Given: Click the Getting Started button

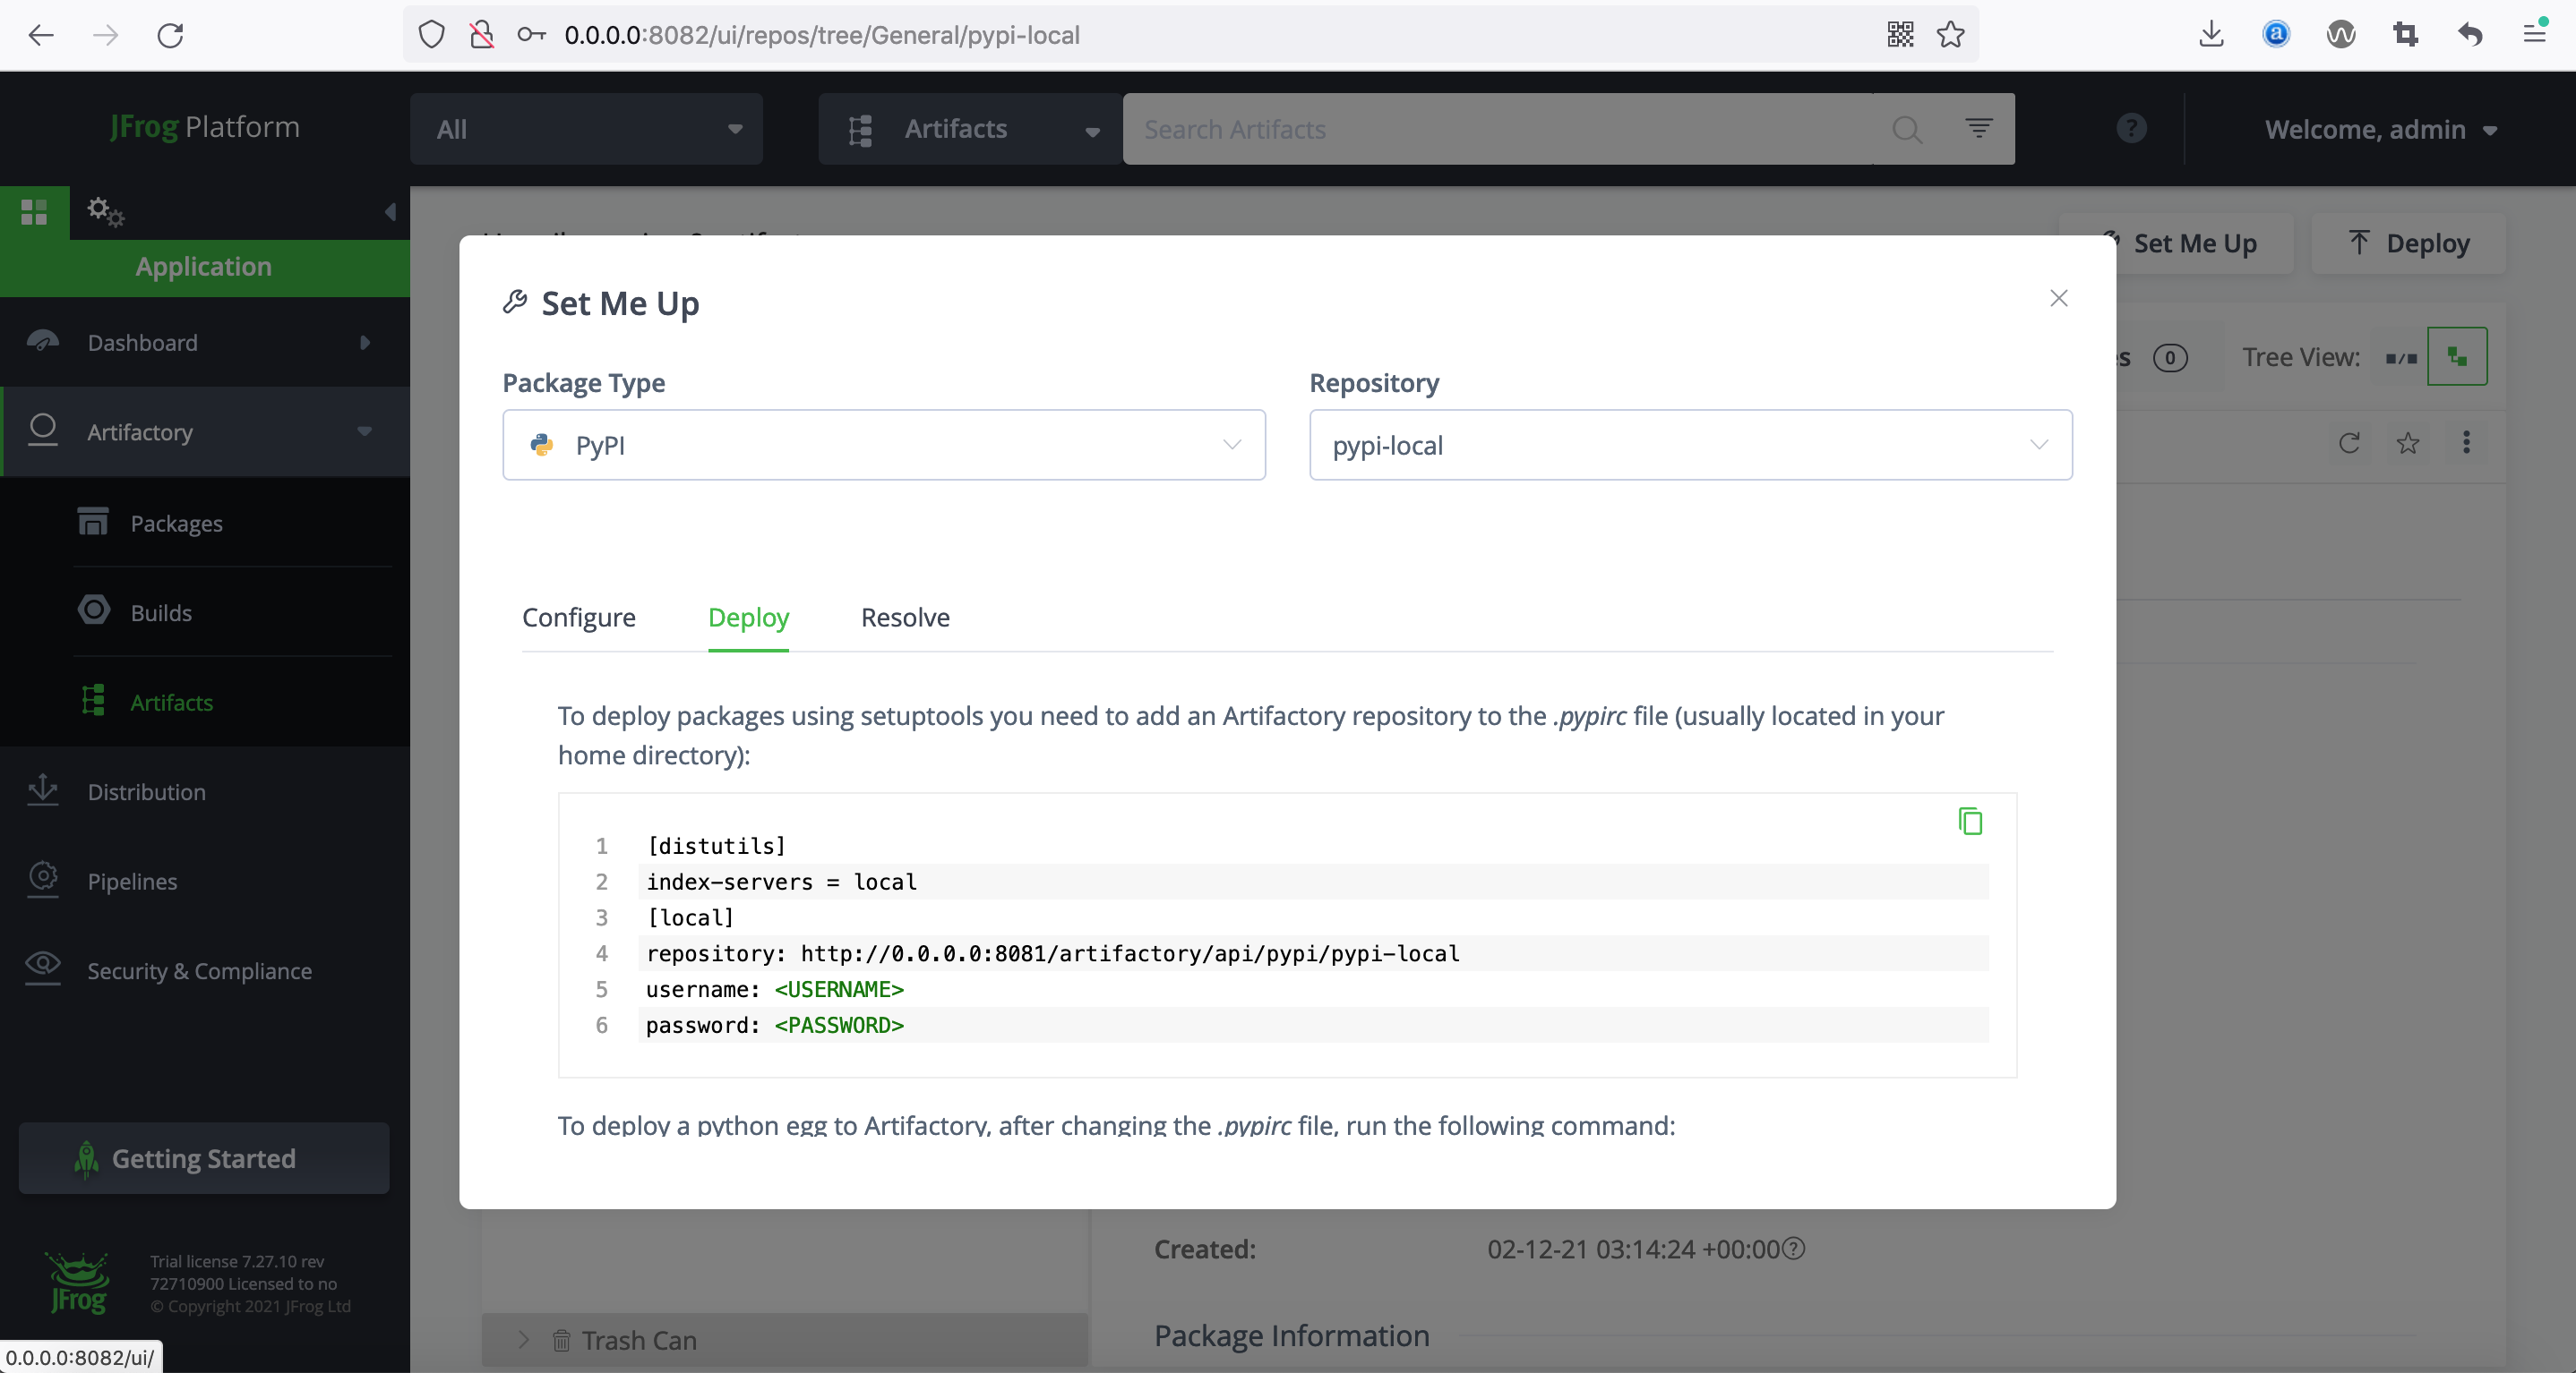Looking at the screenshot, I should click(x=204, y=1158).
